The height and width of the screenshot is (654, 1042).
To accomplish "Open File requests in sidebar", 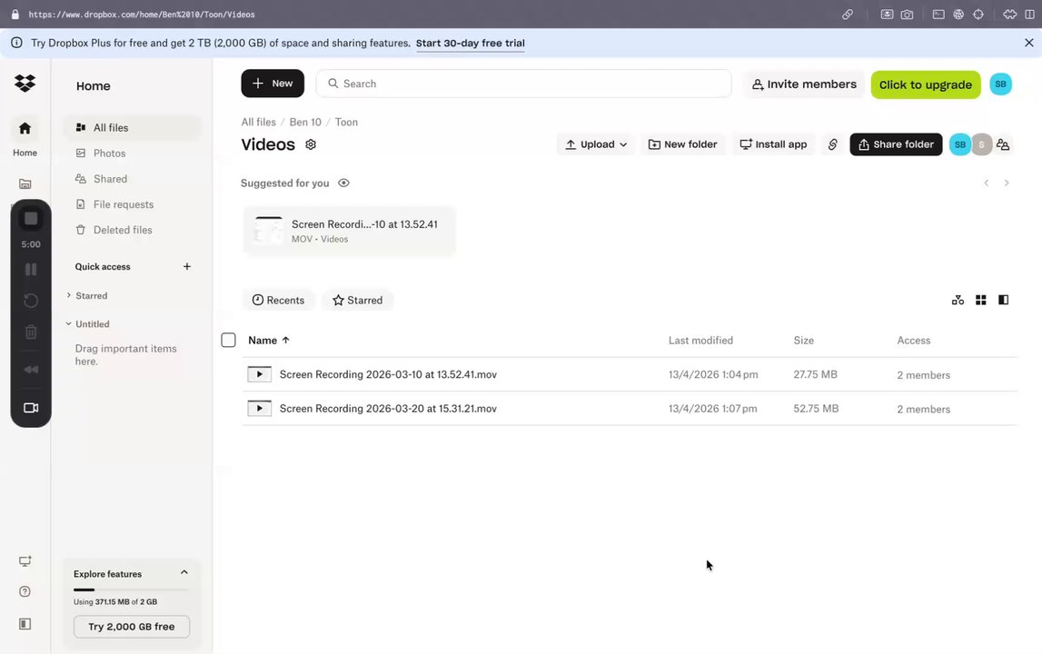I will [x=132, y=204].
